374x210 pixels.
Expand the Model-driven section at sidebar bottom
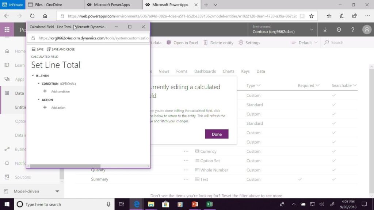[57, 191]
